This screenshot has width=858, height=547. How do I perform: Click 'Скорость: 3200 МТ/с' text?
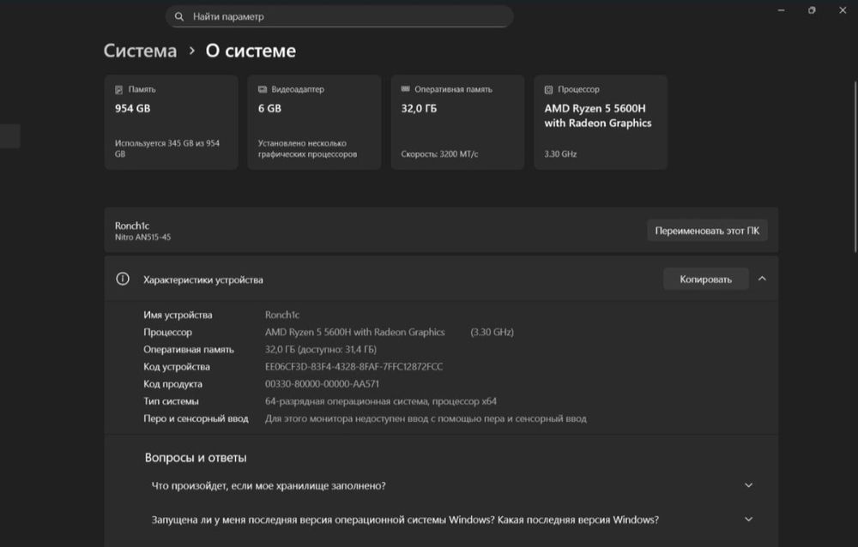coord(439,154)
